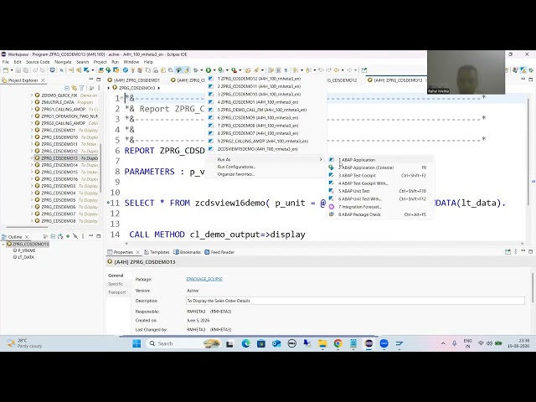Choose 8 ABAP Package Check option
This screenshot has width=536, height=402.
point(379,214)
